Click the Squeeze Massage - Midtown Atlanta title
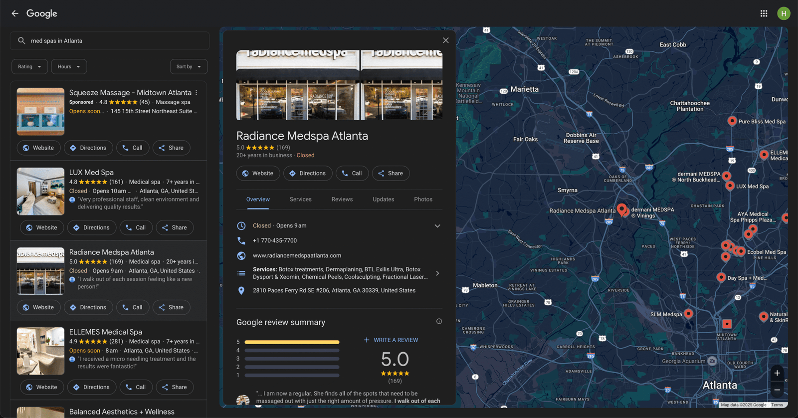The width and height of the screenshot is (798, 418). coord(130,93)
